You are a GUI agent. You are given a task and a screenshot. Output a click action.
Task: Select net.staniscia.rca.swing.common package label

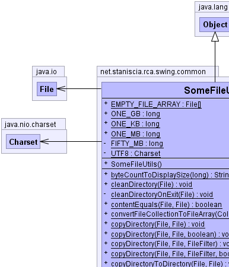[153, 72]
